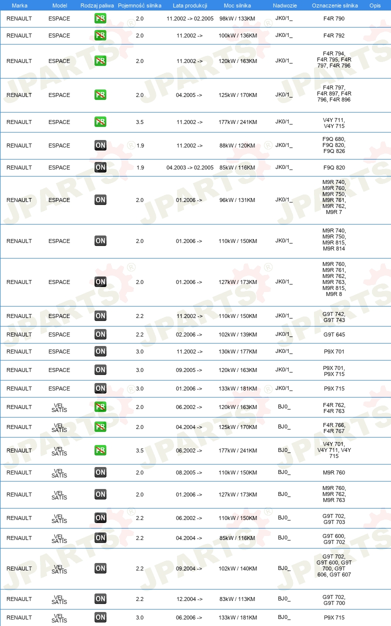
Task: Click the 06.2006 -> production date cell
Action: pyautogui.click(x=189, y=617)
